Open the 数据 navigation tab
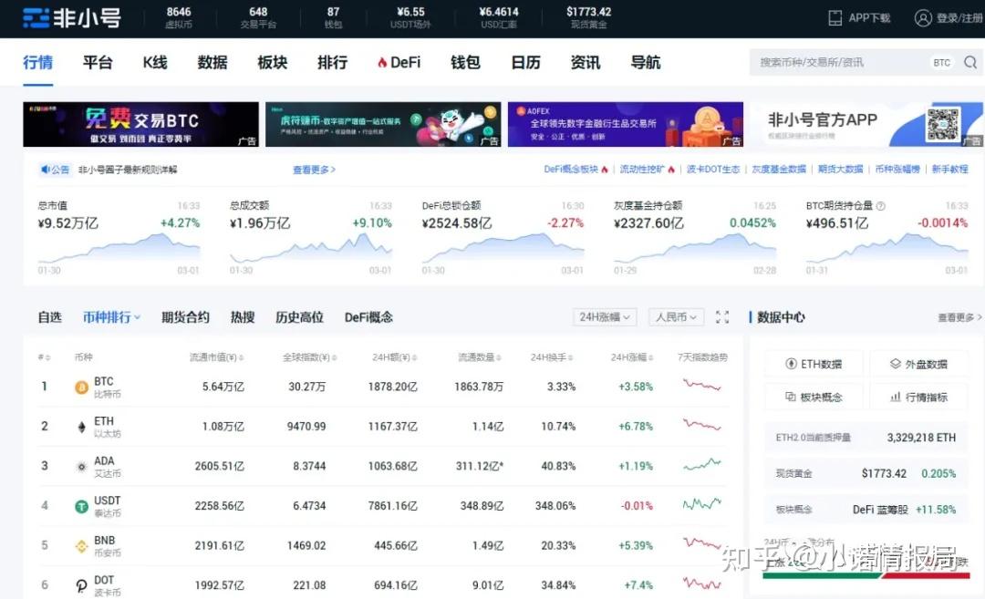 click(x=213, y=62)
